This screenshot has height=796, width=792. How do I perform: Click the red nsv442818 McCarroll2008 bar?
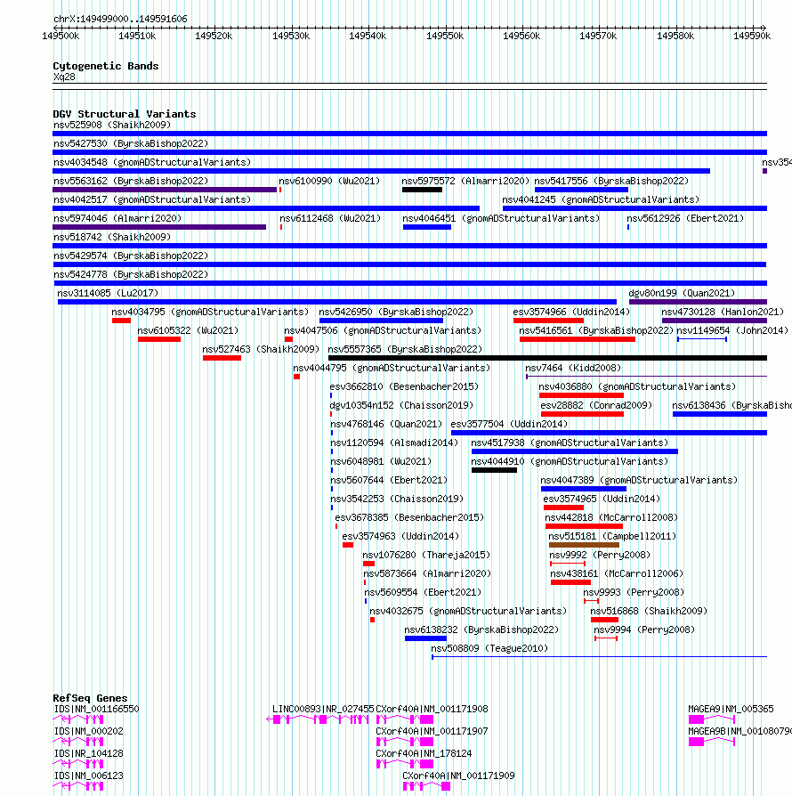tap(584, 527)
